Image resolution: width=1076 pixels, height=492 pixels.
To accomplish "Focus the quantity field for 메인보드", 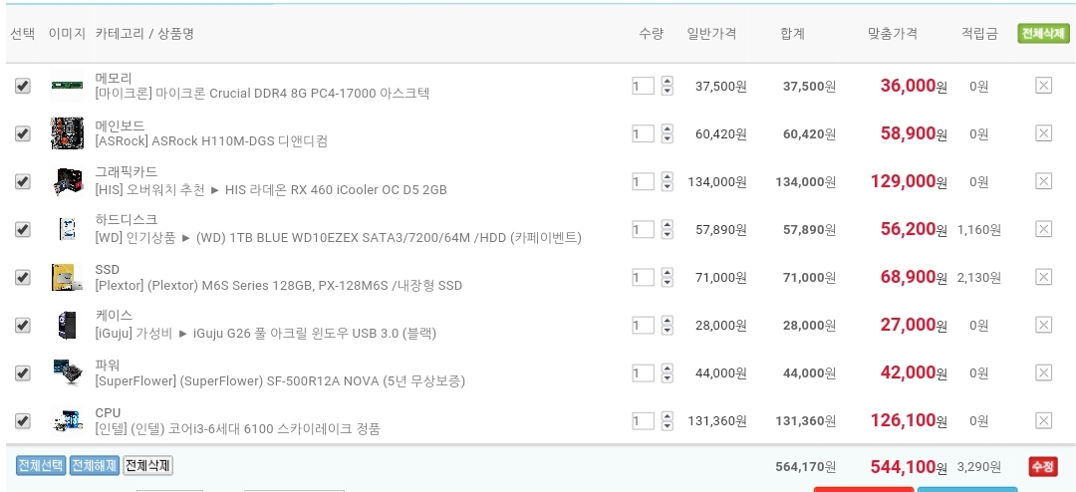I will click(x=643, y=133).
